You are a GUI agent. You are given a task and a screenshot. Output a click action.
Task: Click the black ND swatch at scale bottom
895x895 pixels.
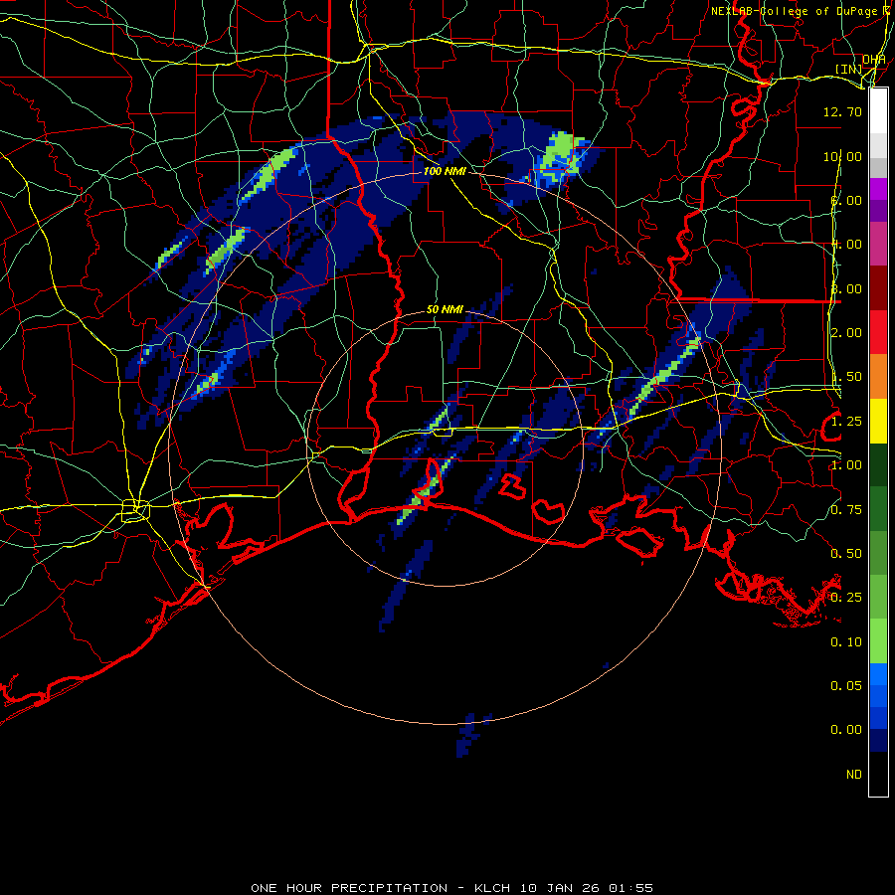pyautogui.click(x=878, y=774)
